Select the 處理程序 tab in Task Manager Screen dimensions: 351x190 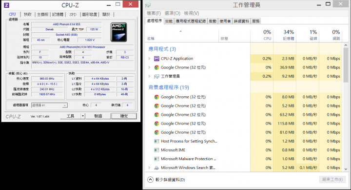click(x=154, y=21)
